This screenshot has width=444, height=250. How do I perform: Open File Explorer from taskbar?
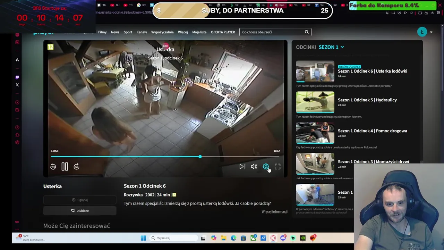click(223, 238)
